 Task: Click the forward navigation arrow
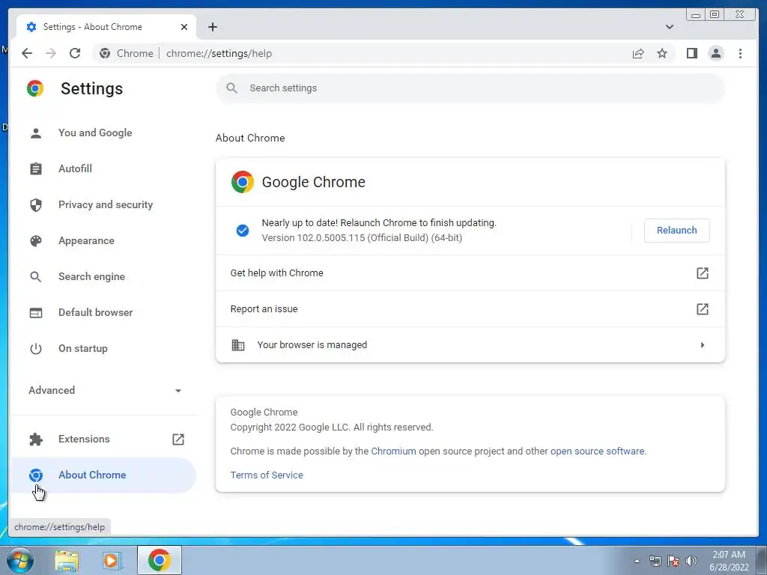click(x=51, y=53)
